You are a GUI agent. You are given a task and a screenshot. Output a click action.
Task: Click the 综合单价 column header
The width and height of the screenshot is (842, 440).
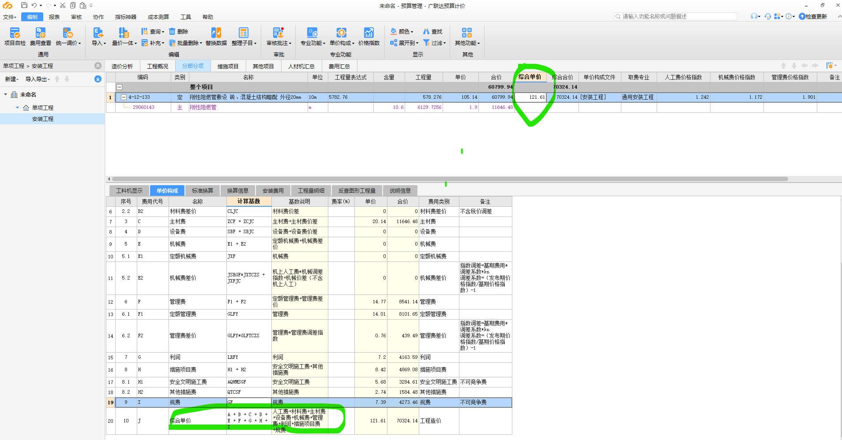click(530, 77)
